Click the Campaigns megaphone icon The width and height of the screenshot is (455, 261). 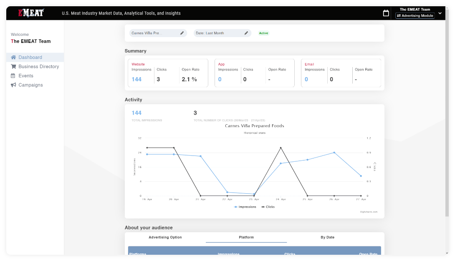[13, 85]
